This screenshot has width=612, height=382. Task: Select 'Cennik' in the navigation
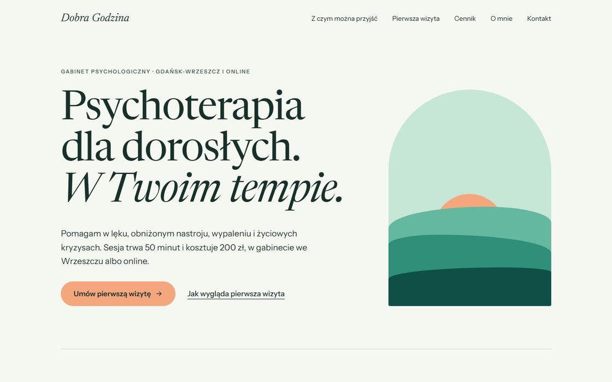point(465,19)
